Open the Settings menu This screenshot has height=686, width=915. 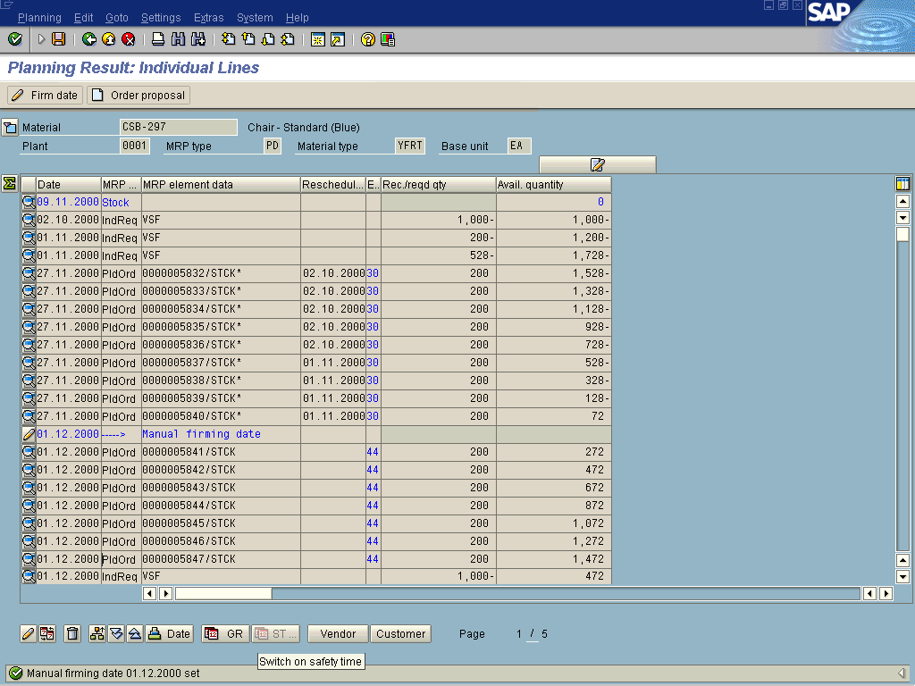(x=161, y=18)
